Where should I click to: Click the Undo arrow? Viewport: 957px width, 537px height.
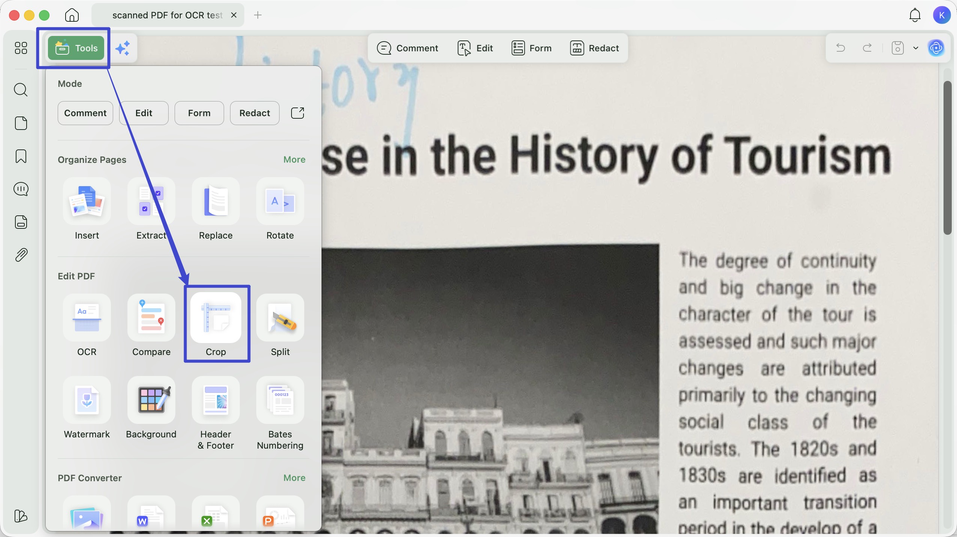click(840, 48)
